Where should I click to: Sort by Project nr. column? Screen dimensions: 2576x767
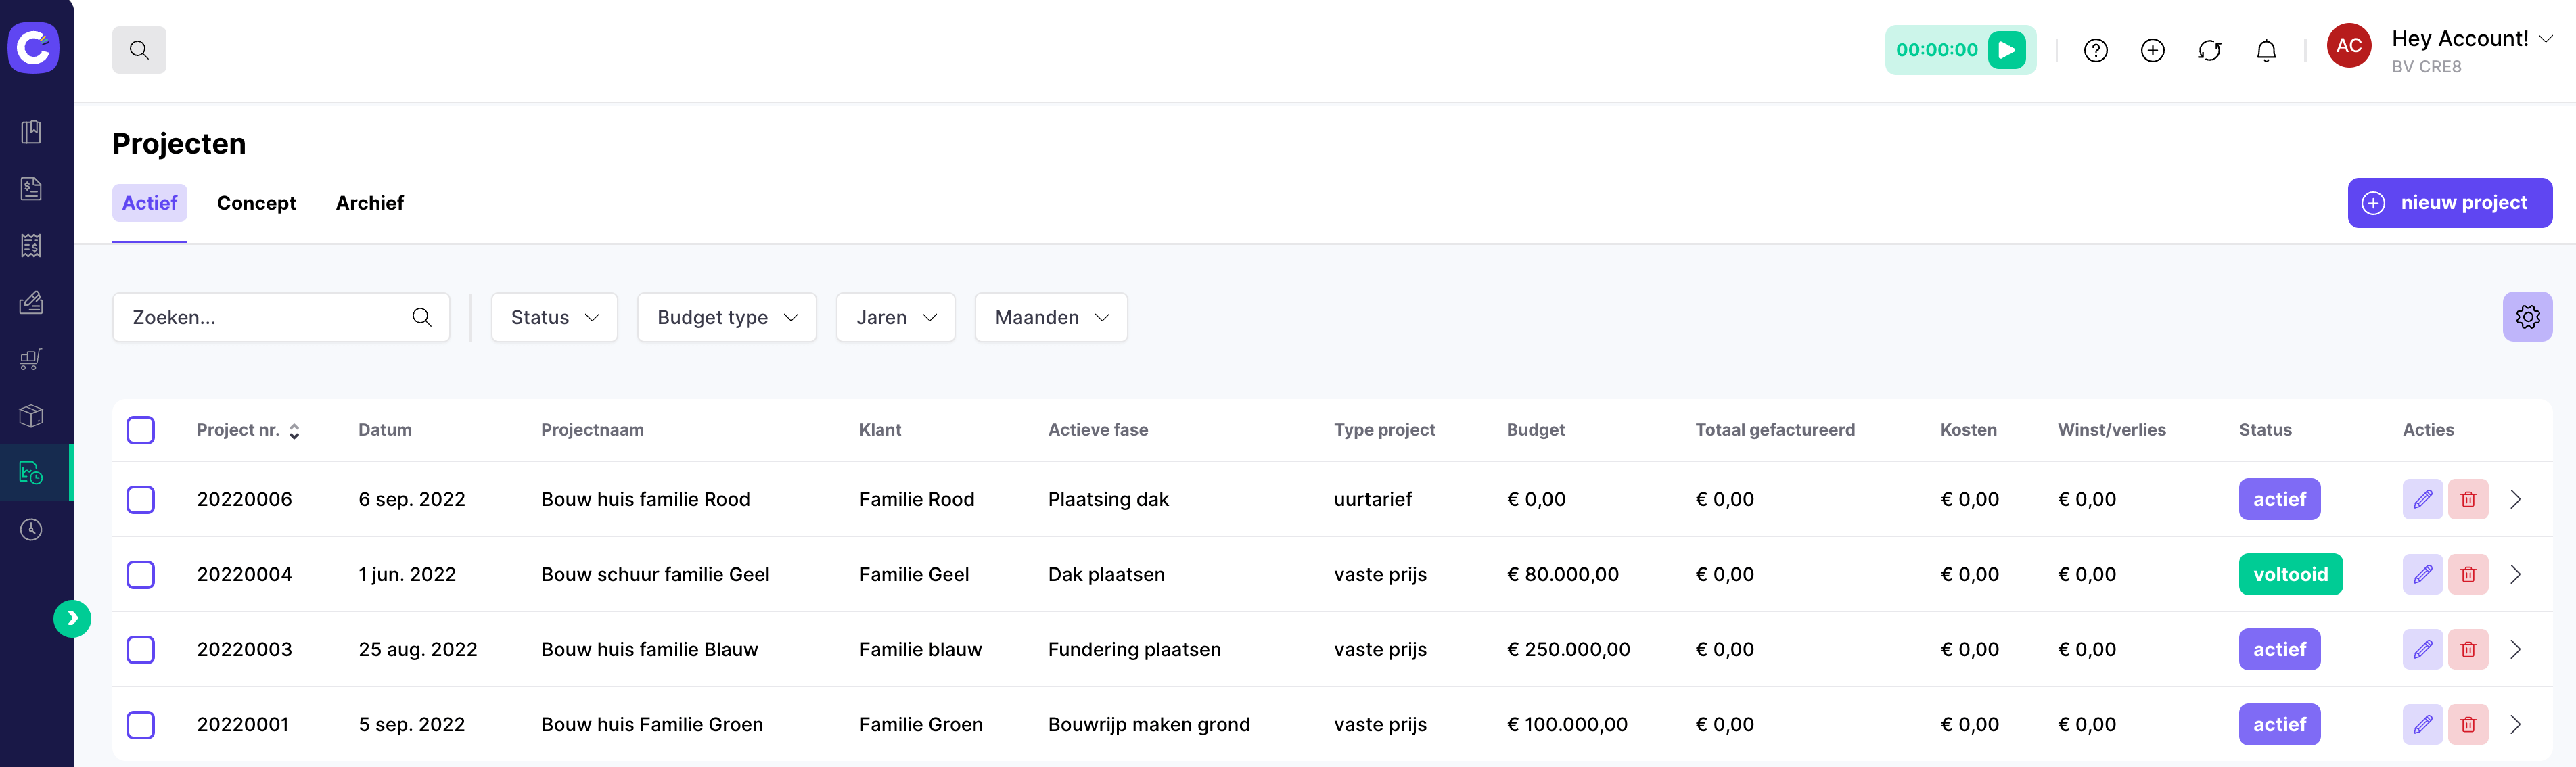point(248,430)
